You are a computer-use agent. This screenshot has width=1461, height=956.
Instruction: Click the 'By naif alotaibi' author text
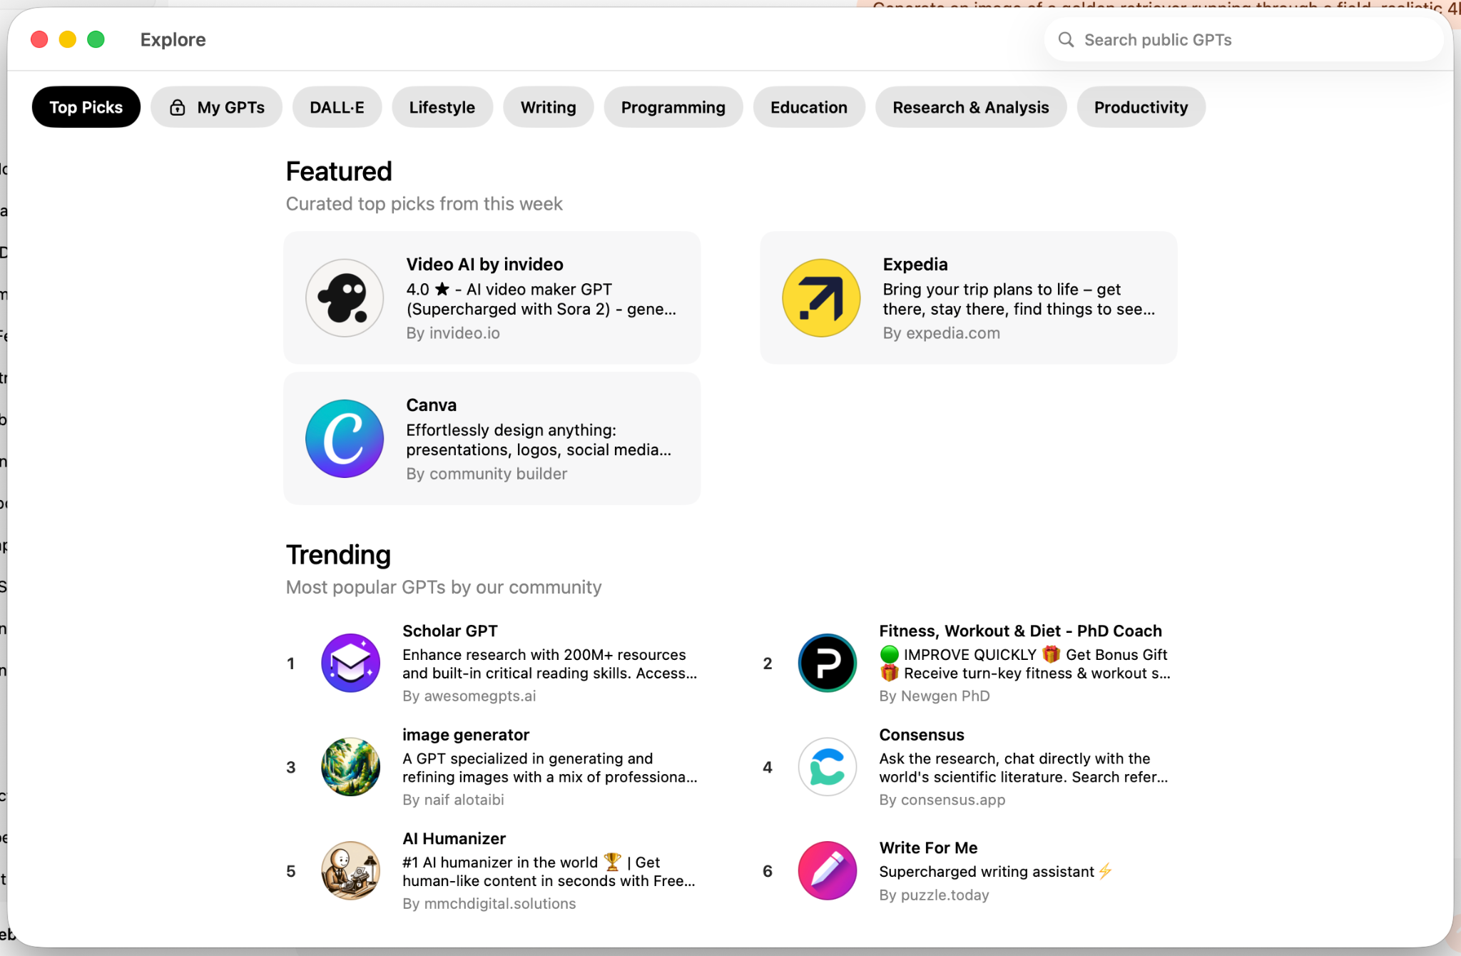[453, 800]
